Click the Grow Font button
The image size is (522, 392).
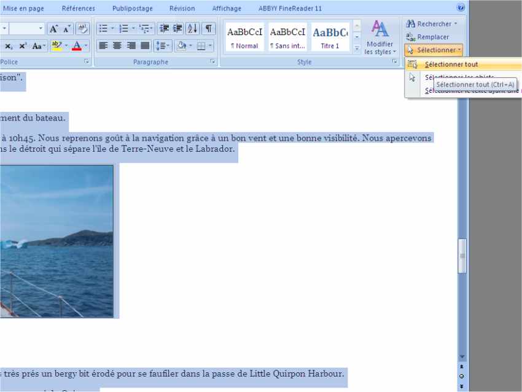pyautogui.click(x=53, y=29)
